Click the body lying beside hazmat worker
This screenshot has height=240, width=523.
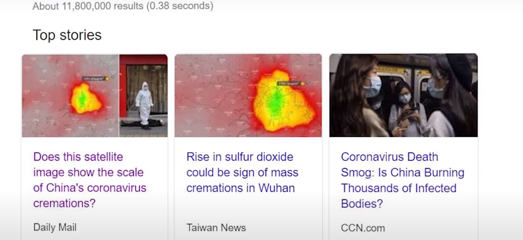pos(143,123)
